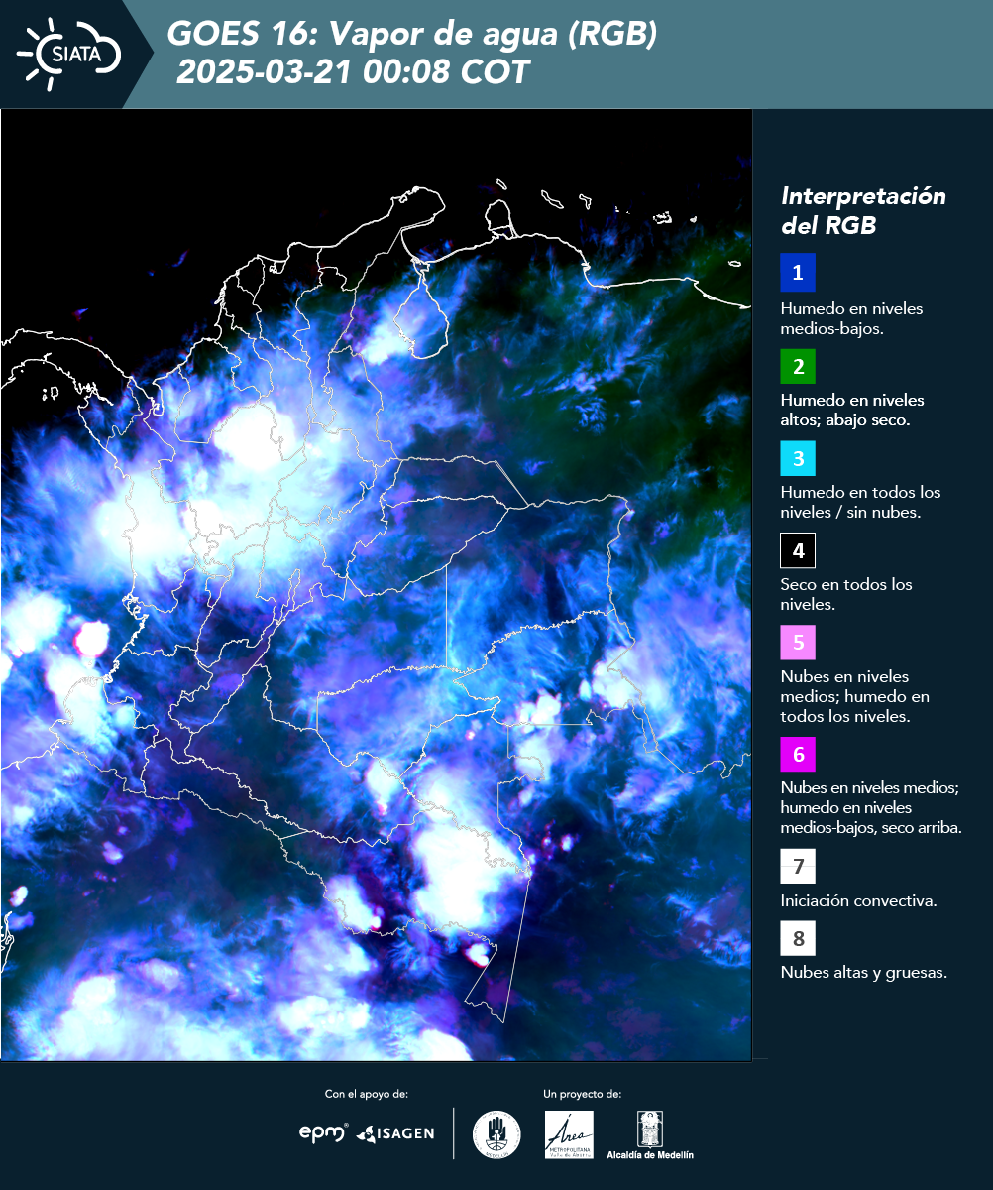Image resolution: width=993 pixels, height=1190 pixels.
Task: Select the magenta legend swatch numbered 6
Action: point(798,755)
